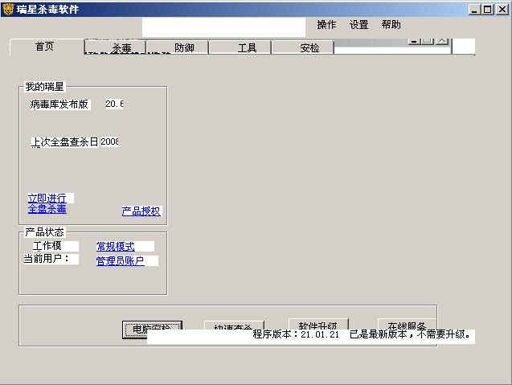The image size is (512, 385).
Task: Select the 病毒库发布版 label text
Action: pos(59,104)
